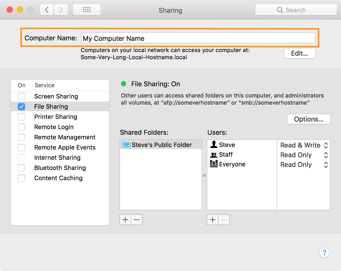
Task: Click Steve's single-user icon
Action: (214, 144)
